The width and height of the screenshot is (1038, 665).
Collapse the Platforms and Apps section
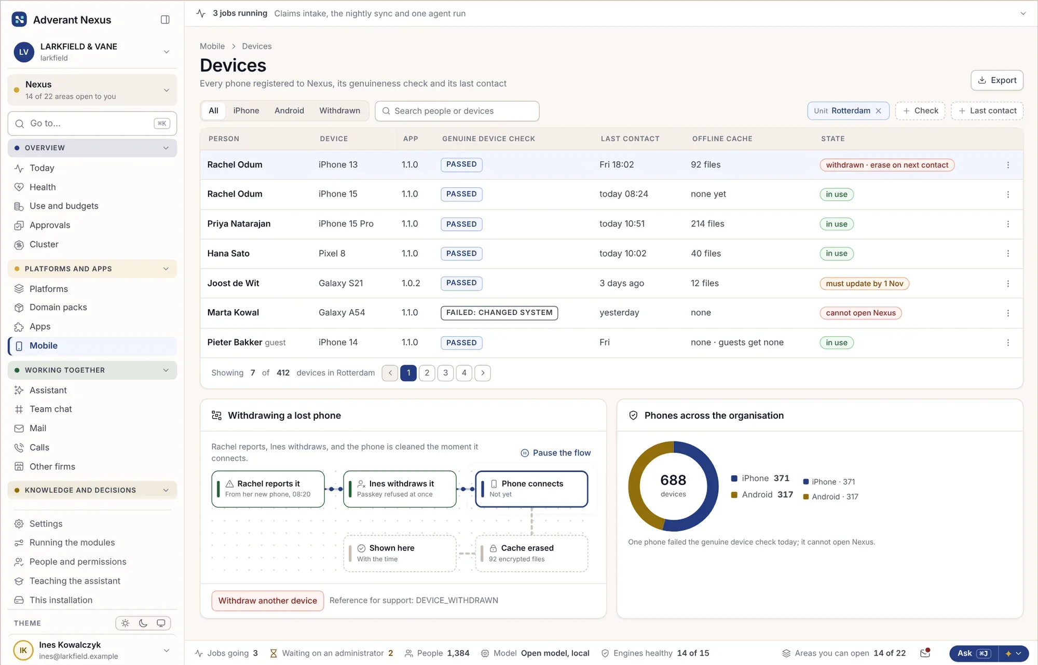[92, 269]
